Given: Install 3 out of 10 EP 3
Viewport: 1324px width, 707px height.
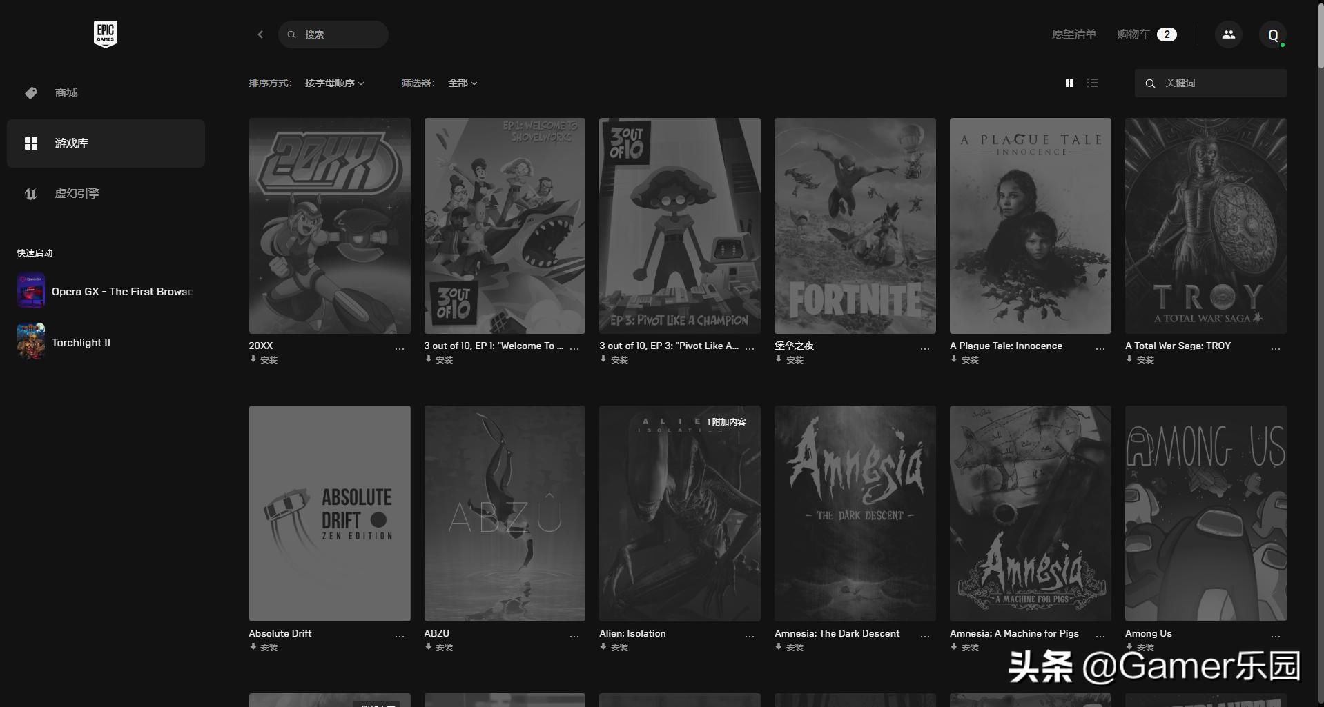Looking at the screenshot, I should (614, 359).
